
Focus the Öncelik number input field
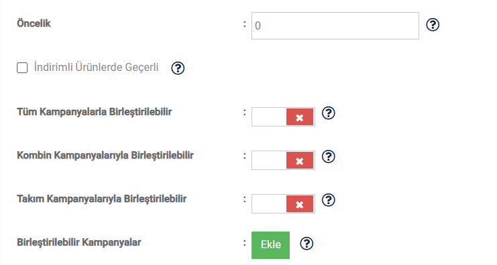[x=335, y=26]
